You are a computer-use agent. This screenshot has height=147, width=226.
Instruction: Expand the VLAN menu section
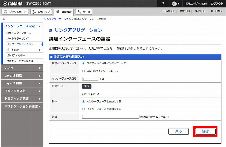(22, 68)
